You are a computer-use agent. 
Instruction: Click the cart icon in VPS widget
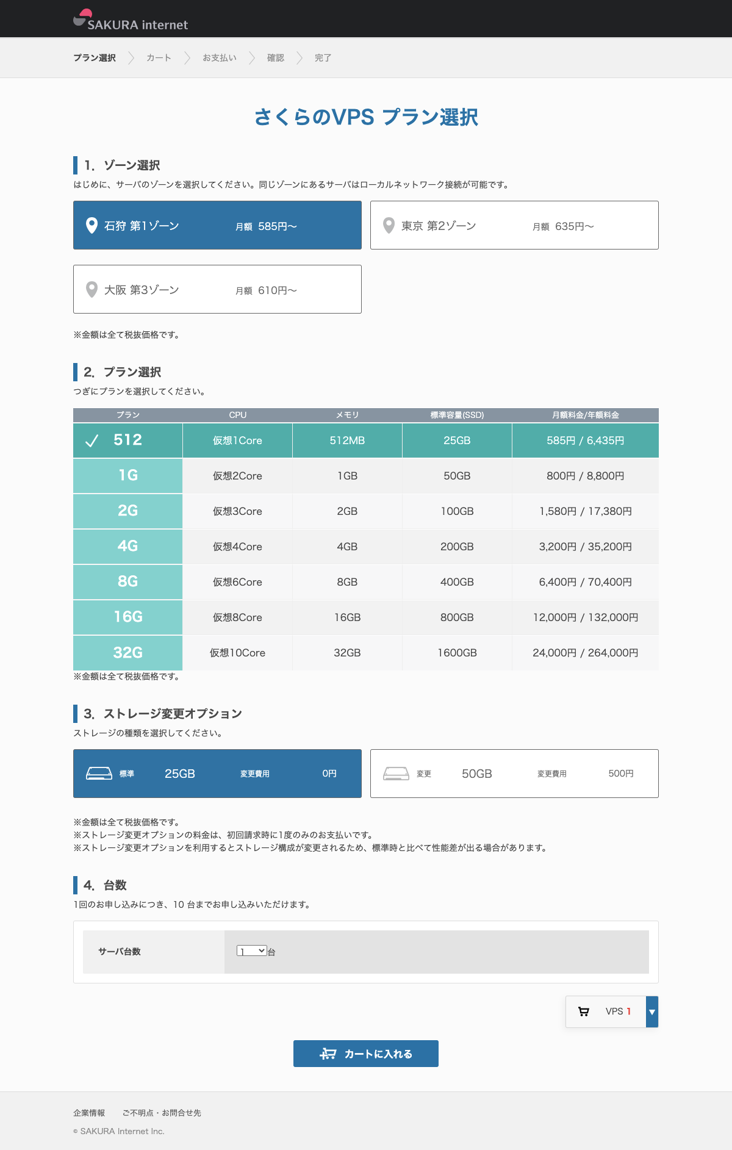coord(584,1012)
